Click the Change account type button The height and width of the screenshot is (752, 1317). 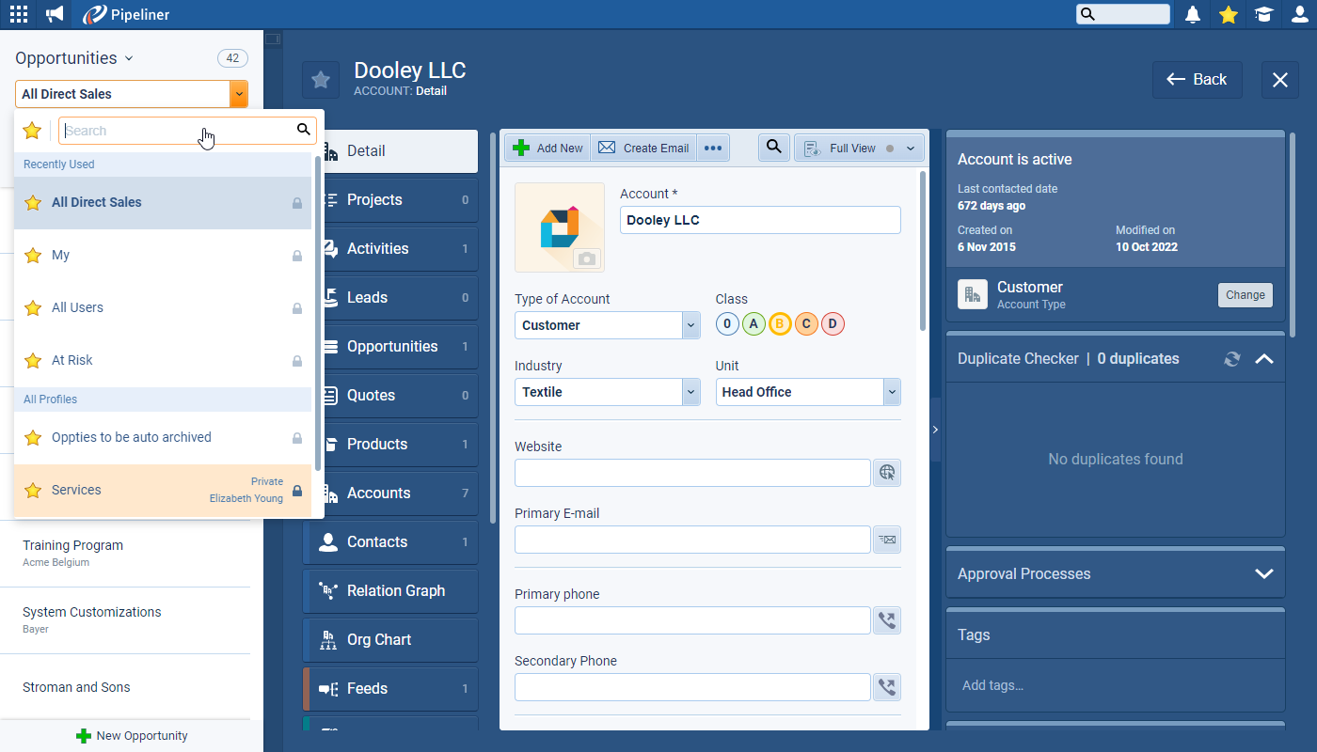point(1245,295)
